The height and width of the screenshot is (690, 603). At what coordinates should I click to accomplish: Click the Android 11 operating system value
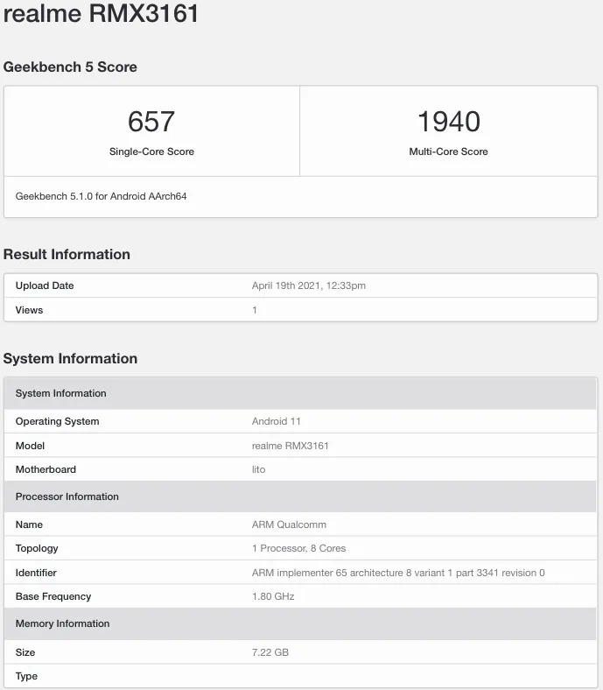coord(277,421)
